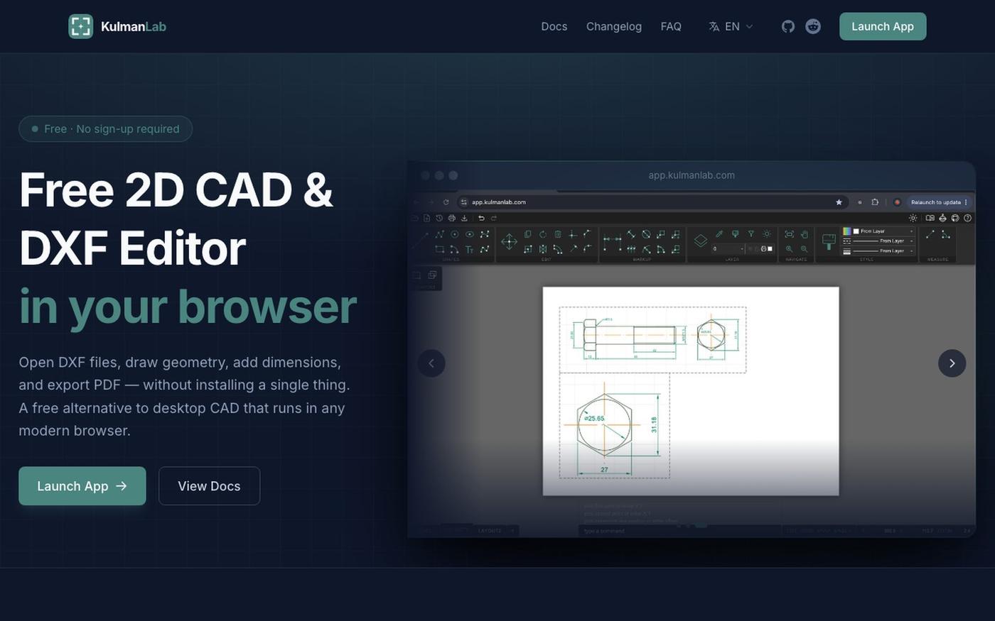The width and height of the screenshot is (995, 621).
Task: Open the Reddit icon in the header
Action: pyautogui.click(x=813, y=26)
